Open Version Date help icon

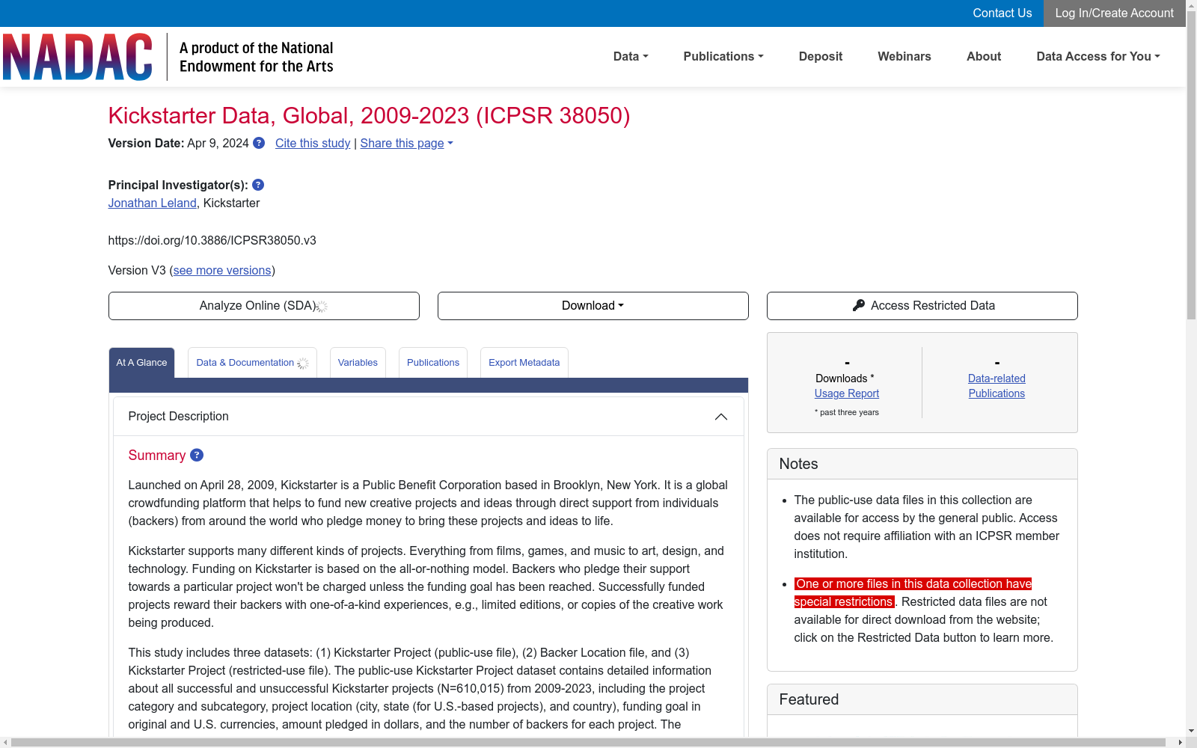point(259,143)
